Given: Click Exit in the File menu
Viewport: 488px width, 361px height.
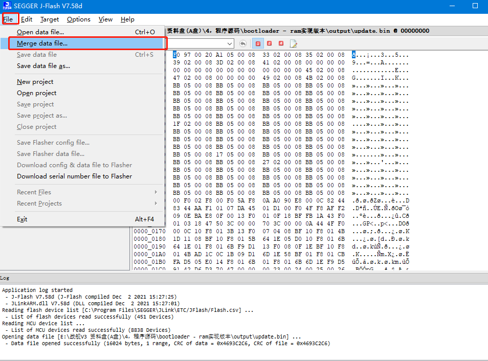Looking at the screenshot, I should (82, 219).
